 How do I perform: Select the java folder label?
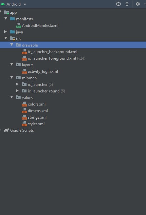19,32
